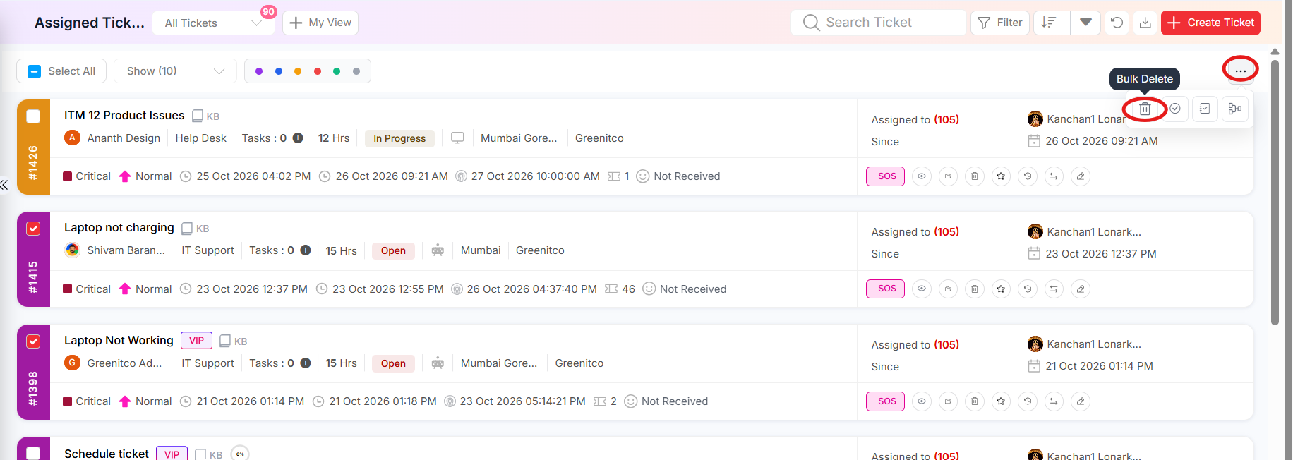Select the purple color dot filter
1293x460 pixels.
click(259, 71)
